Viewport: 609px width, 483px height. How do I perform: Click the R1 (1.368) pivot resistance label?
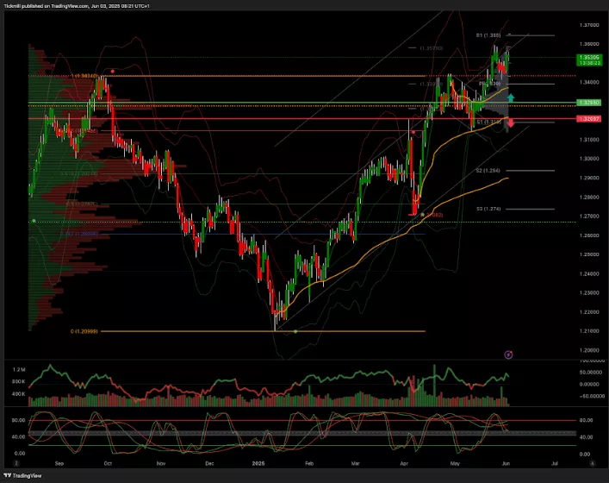[489, 35]
